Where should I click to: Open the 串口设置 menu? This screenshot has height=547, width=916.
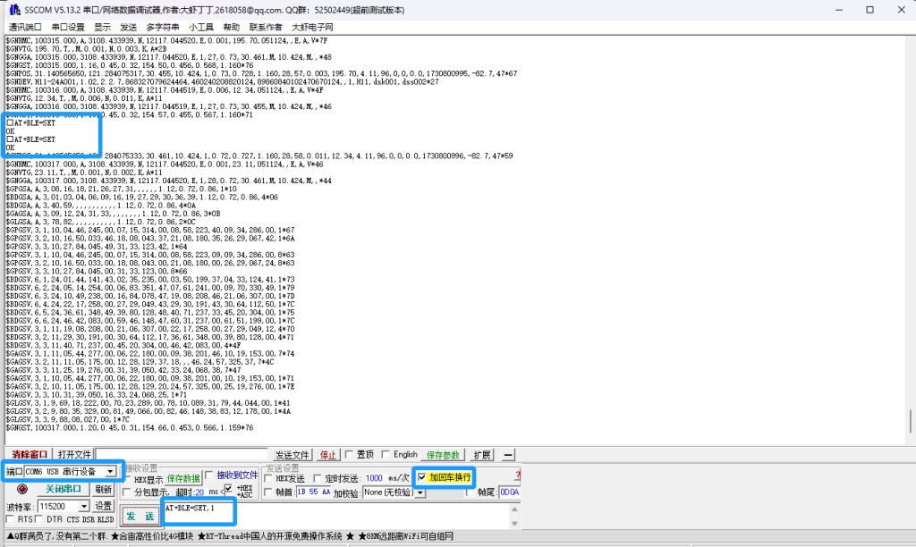point(68,27)
